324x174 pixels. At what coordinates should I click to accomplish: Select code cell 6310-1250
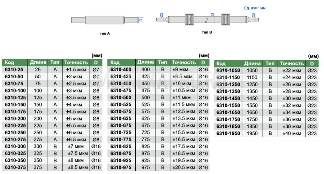click(228, 85)
